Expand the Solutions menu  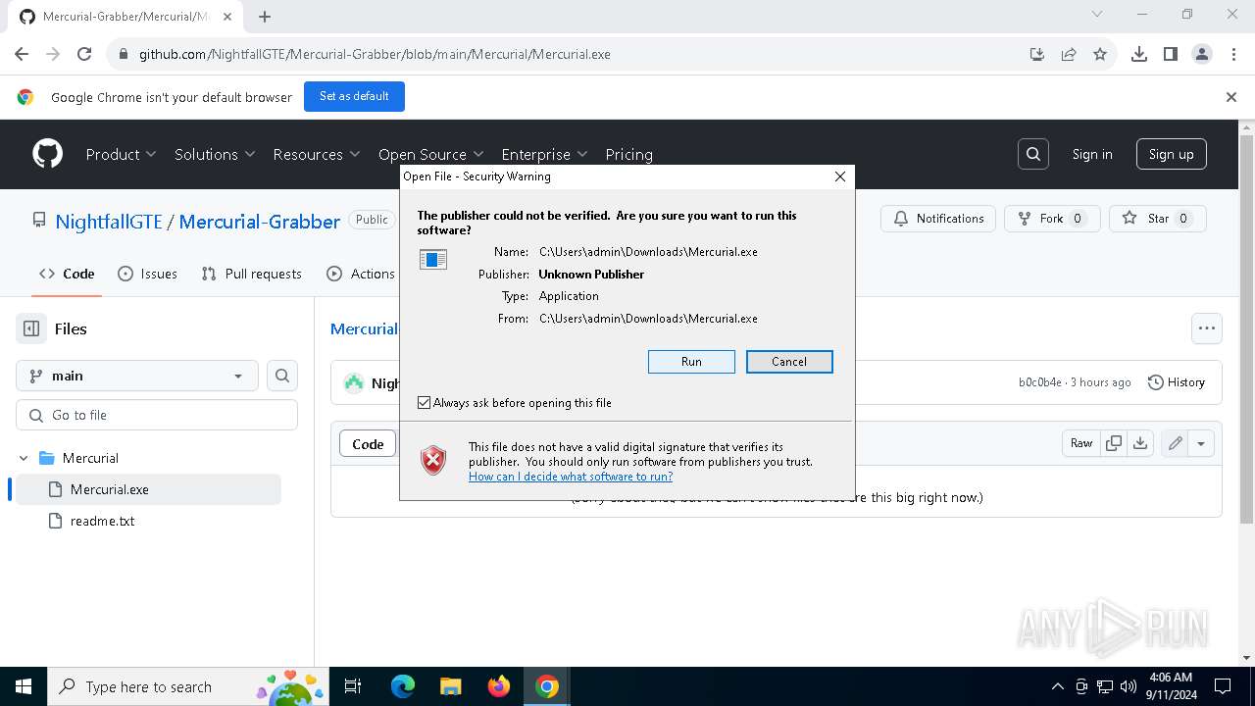[x=215, y=154]
